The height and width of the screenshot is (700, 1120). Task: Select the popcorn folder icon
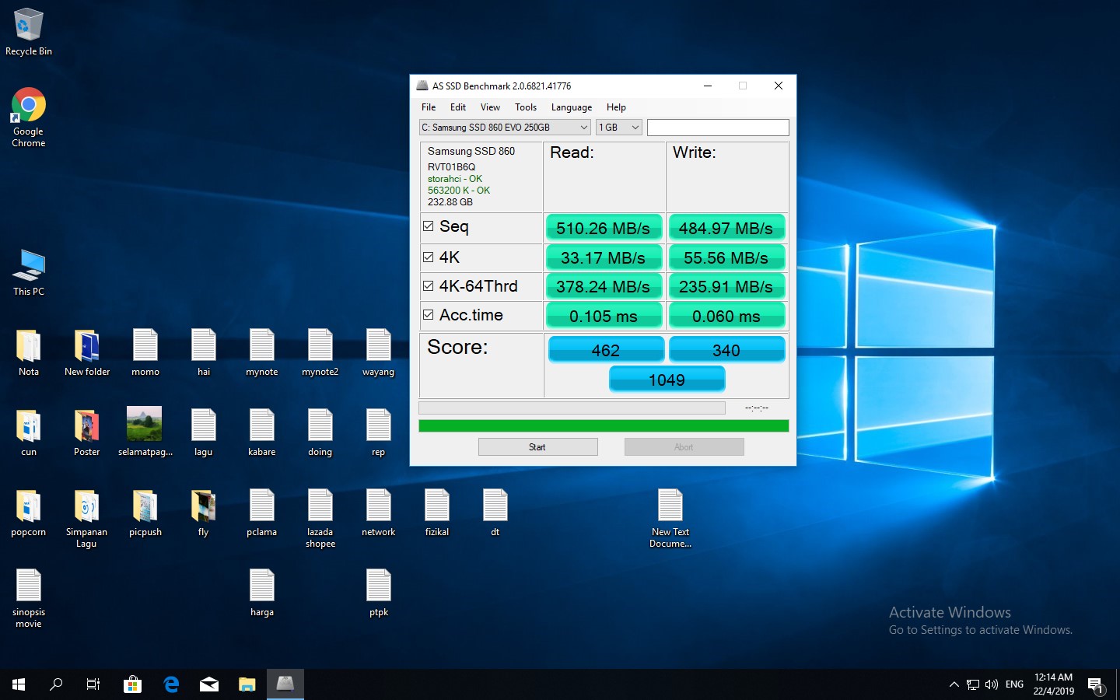29,513
